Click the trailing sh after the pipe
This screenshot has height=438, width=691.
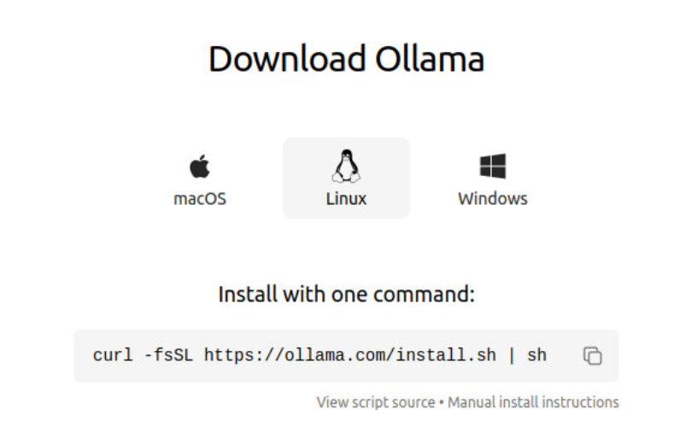point(536,355)
